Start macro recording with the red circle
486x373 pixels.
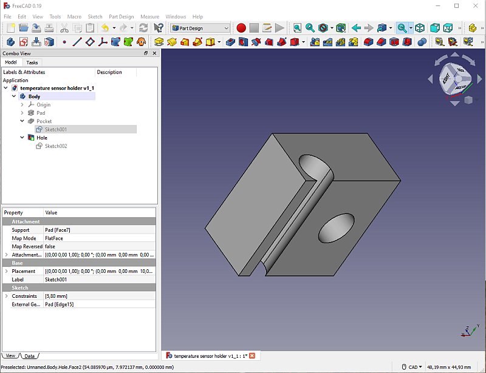coord(241,28)
